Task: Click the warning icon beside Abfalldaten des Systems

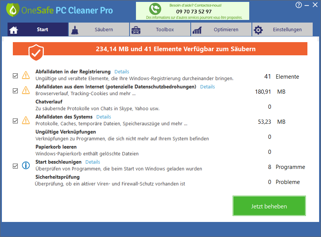Action: click(26, 120)
